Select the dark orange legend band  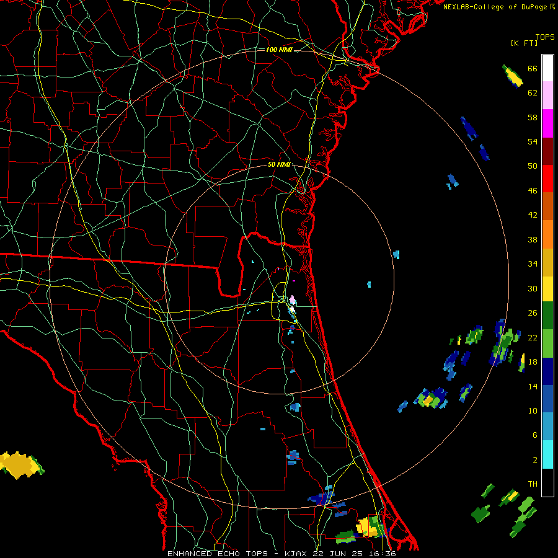coord(547,206)
